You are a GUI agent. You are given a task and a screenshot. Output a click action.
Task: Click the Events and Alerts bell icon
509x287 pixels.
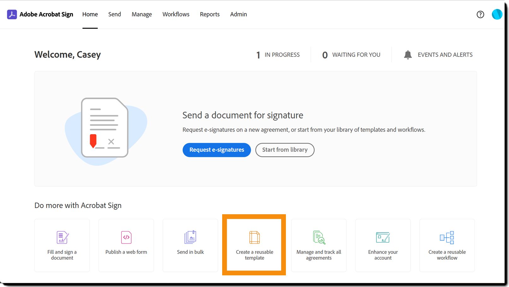pyautogui.click(x=408, y=55)
